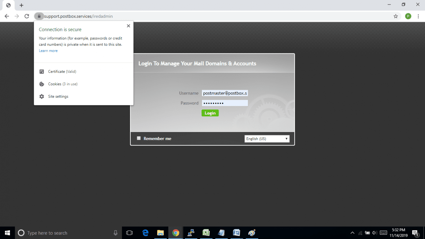Click the Username label

pyautogui.click(x=189, y=93)
